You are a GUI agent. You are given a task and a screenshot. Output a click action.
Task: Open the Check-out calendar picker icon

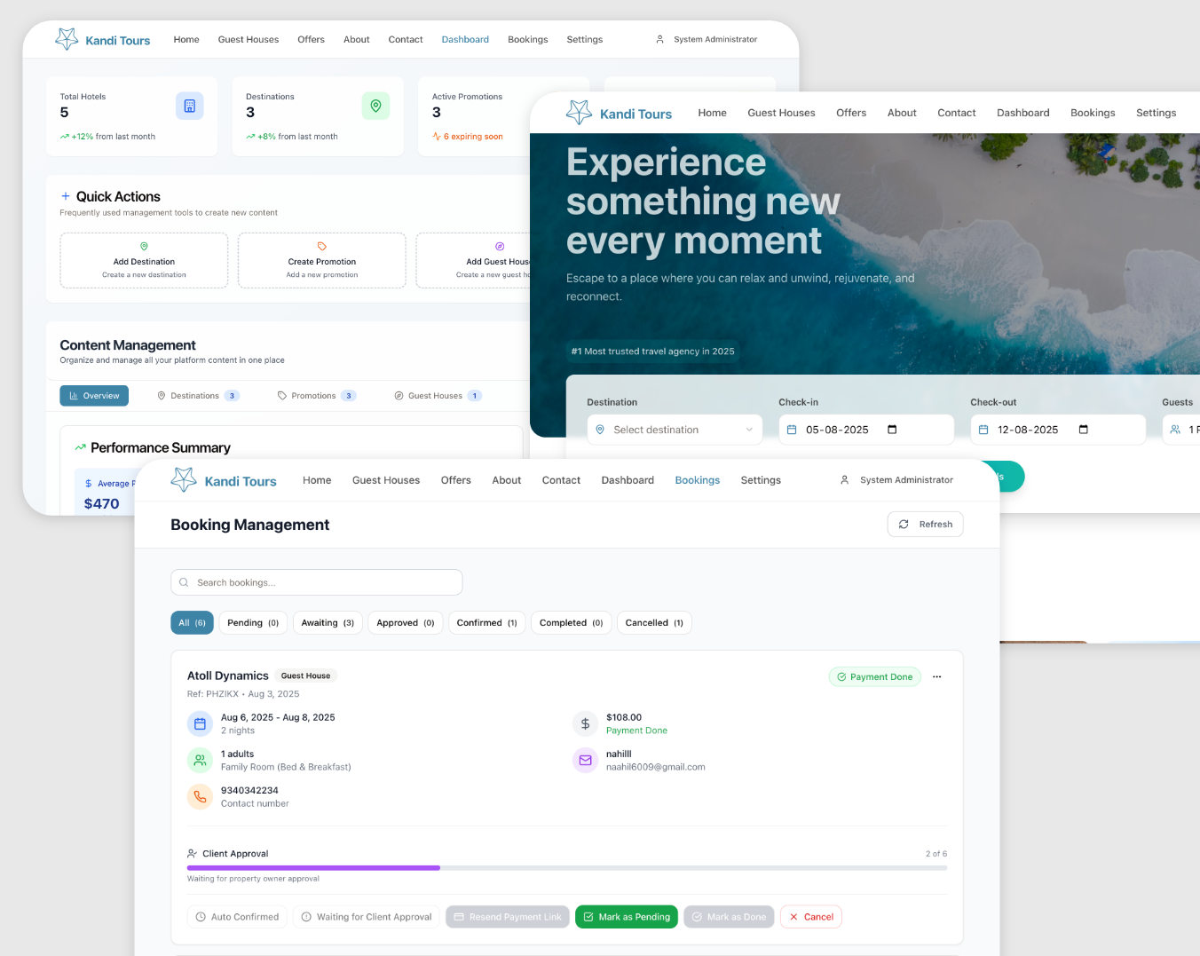[1083, 430]
